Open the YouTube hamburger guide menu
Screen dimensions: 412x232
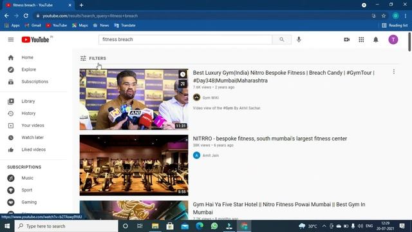pyautogui.click(x=11, y=39)
